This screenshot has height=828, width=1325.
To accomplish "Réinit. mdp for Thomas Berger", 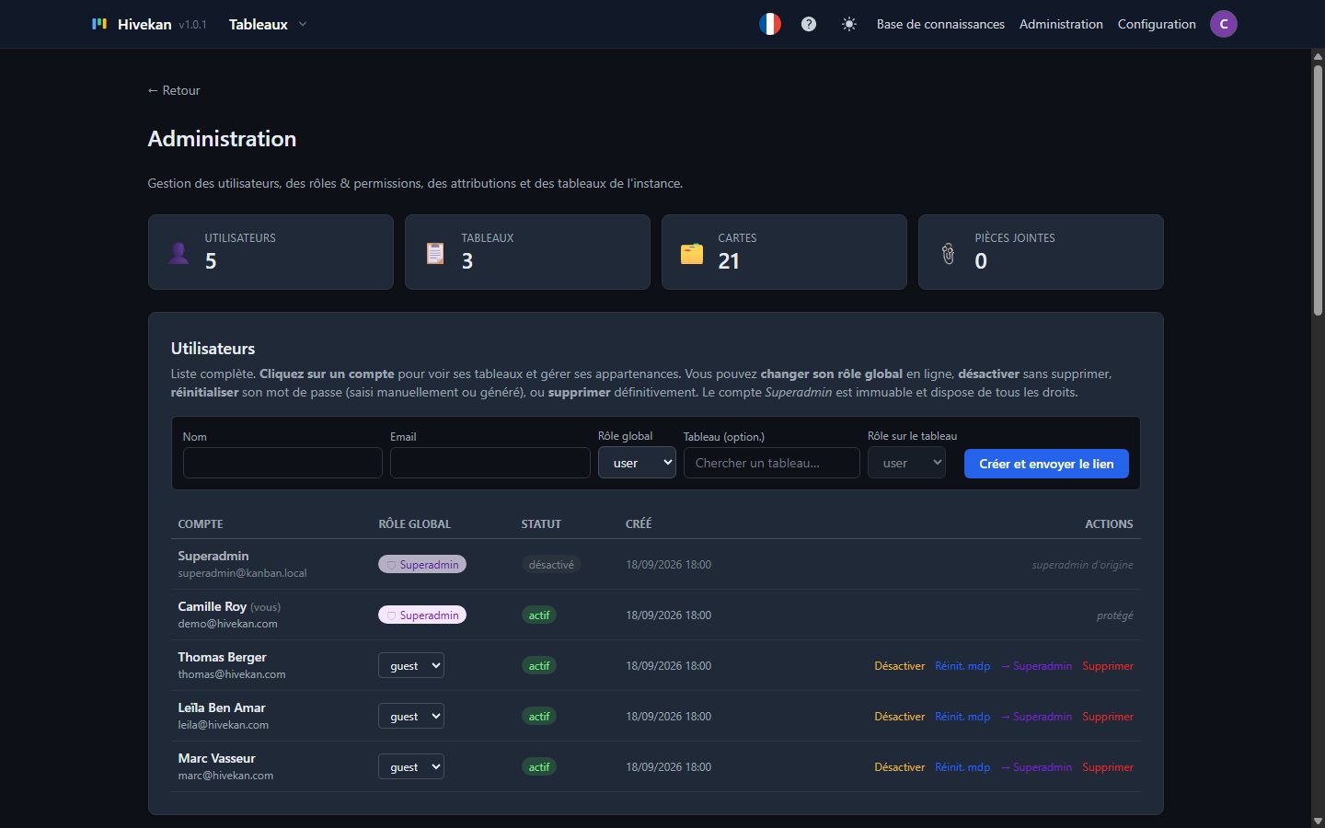I will point(962,666).
